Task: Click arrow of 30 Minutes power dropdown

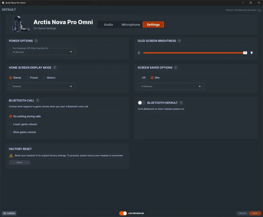Action: (71, 52)
